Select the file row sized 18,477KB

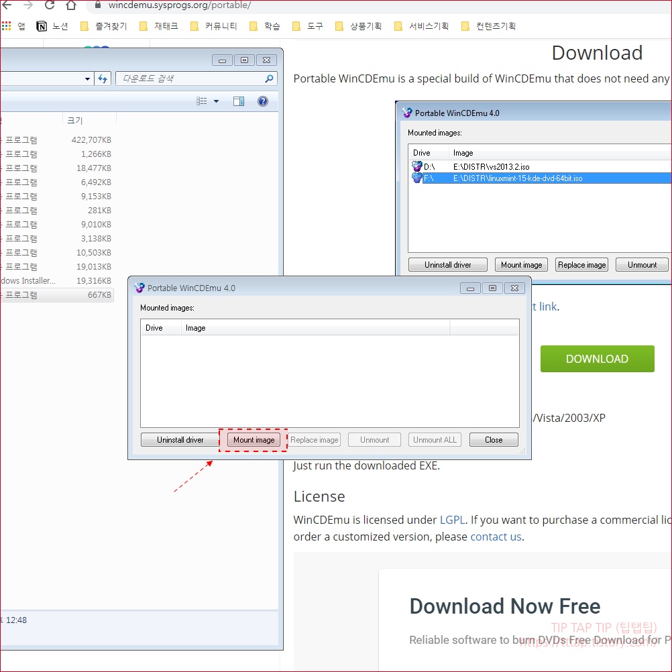click(x=56, y=168)
